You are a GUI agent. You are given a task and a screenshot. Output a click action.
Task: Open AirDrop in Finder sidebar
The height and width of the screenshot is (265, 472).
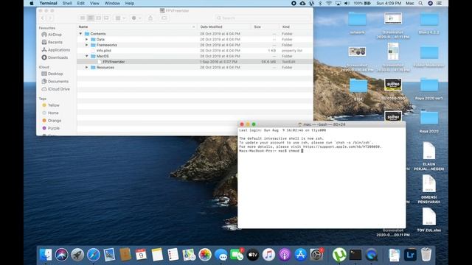point(52,35)
